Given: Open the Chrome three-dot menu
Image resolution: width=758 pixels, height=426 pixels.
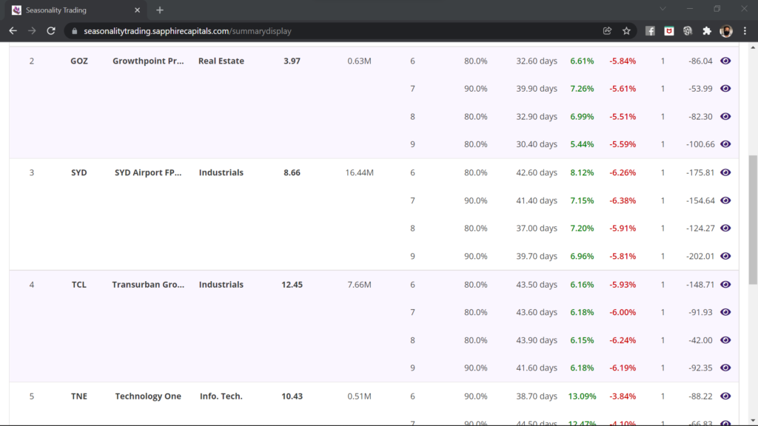Looking at the screenshot, I should tap(744, 31).
